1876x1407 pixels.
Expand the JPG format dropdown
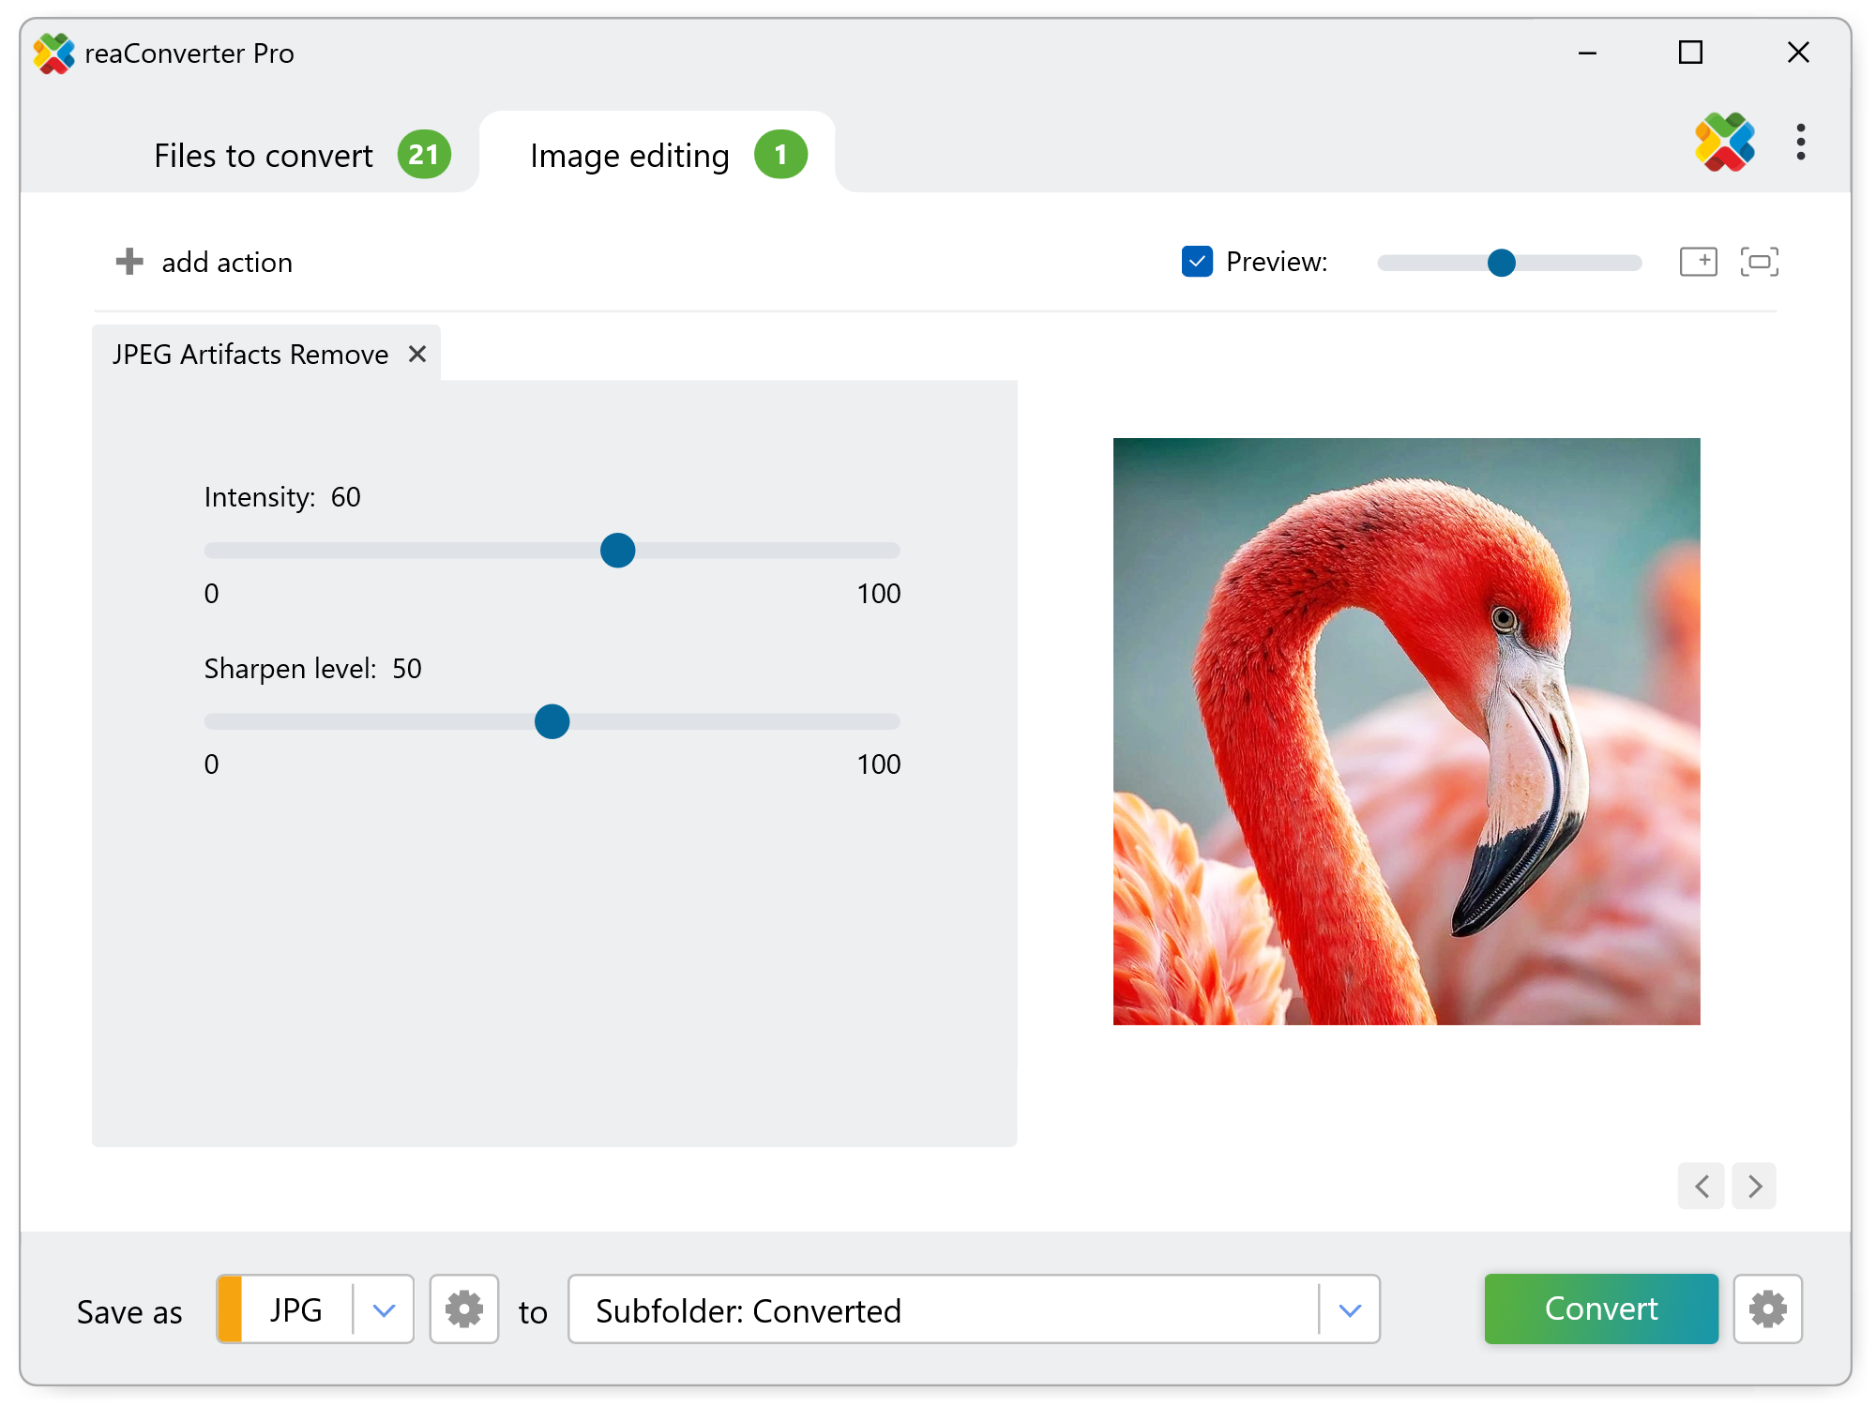[x=384, y=1309]
